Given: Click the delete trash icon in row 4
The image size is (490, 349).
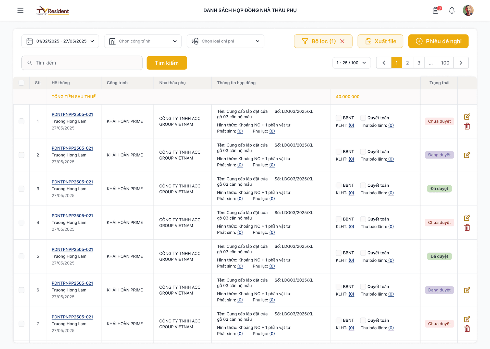Looking at the screenshot, I should click(x=467, y=228).
